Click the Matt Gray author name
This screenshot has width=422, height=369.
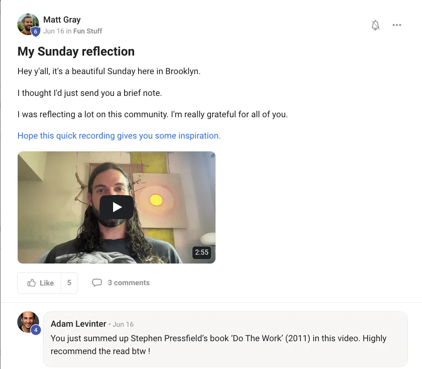point(62,20)
